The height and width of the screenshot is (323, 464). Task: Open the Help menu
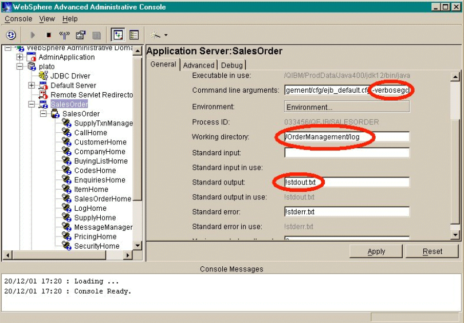pos(70,19)
